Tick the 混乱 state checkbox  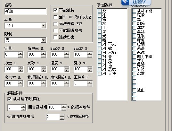click(134, 32)
